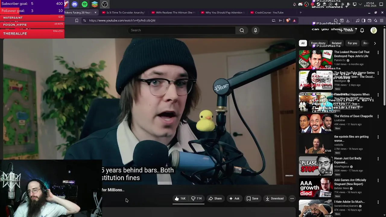
Task: Open the Brave Wallet icon
Action: pyautogui.click(x=370, y=20)
